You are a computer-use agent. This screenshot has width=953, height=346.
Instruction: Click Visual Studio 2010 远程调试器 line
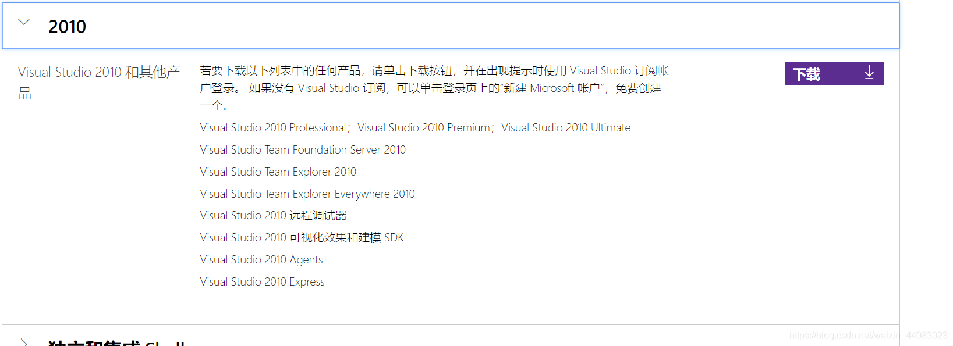pos(273,215)
